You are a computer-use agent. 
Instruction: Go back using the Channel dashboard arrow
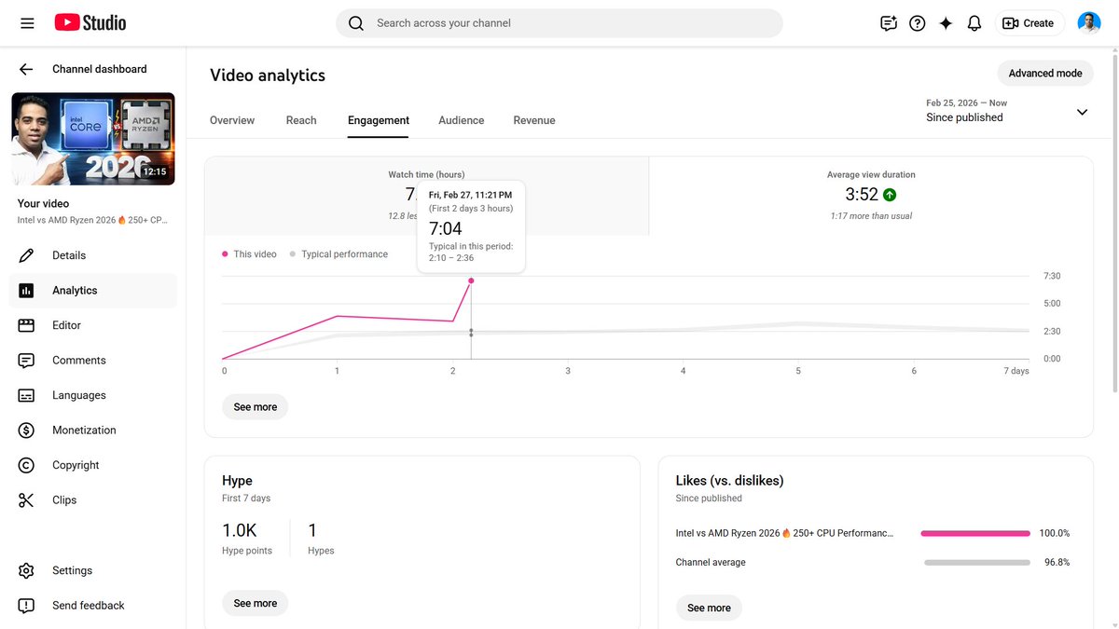pyautogui.click(x=26, y=69)
